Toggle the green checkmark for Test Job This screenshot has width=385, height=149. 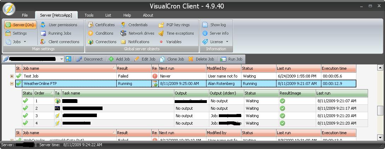click(19, 76)
